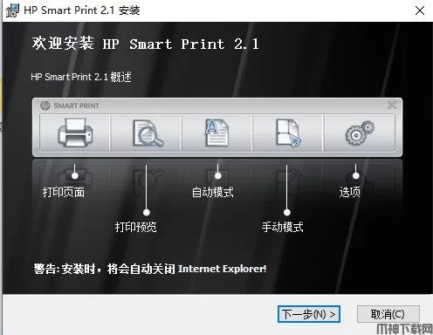433x335 pixels.
Task: Click the printer icon for 打印页面
Action: click(75, 133)
